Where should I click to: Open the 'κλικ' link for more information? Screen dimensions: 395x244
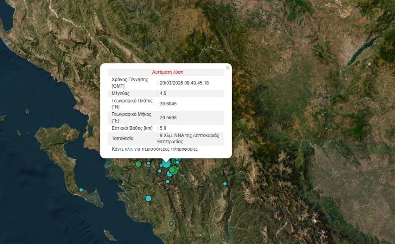click(x=129, y=149)
